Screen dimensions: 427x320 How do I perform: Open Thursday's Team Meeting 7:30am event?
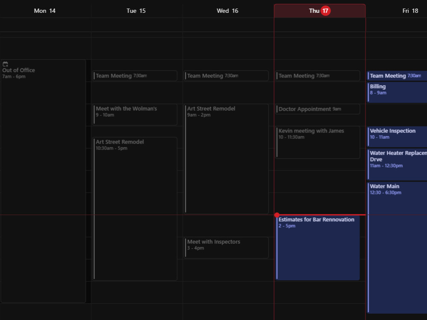318,76
